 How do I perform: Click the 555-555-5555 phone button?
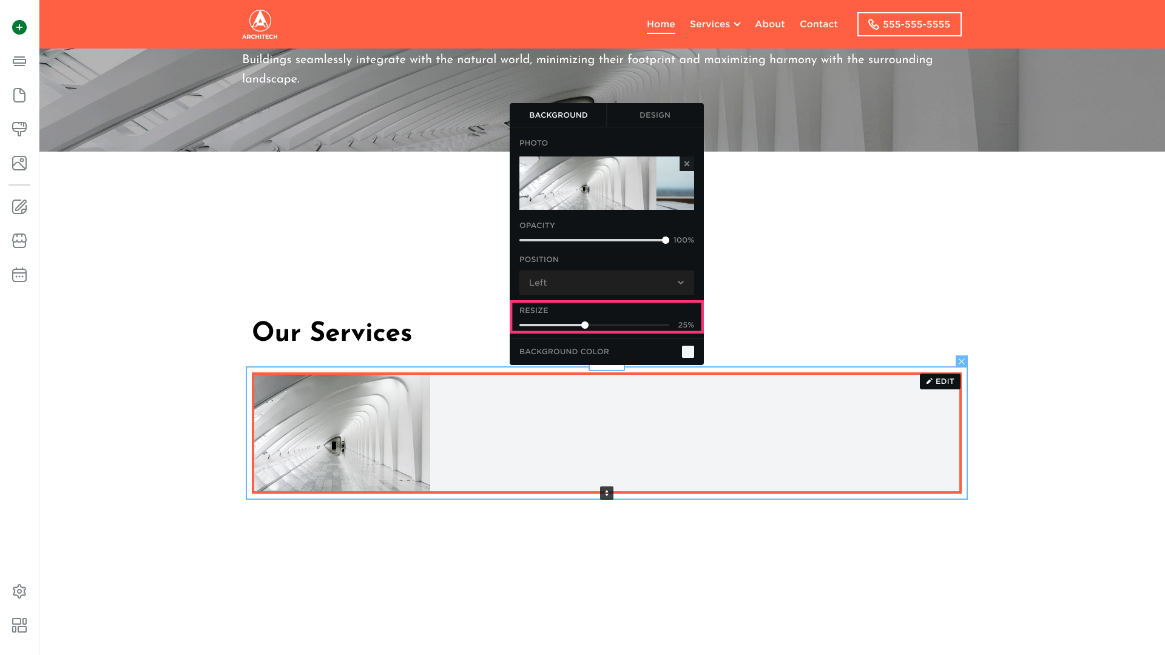[909, 24]
